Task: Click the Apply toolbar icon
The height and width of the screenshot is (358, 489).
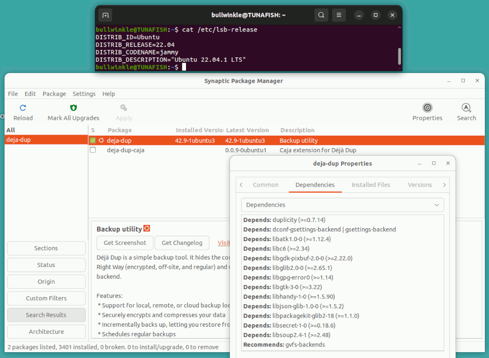Action: coord(124,108)
